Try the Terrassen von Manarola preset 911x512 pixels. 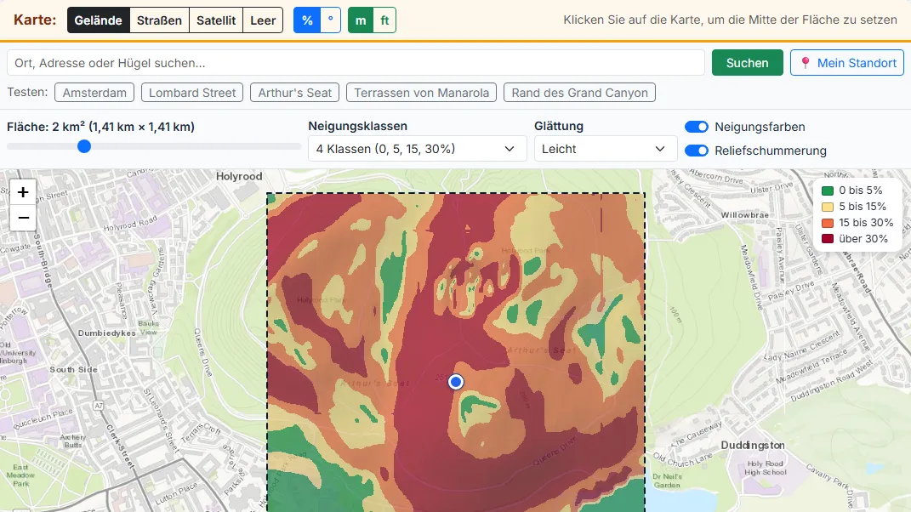coord(421,93)
